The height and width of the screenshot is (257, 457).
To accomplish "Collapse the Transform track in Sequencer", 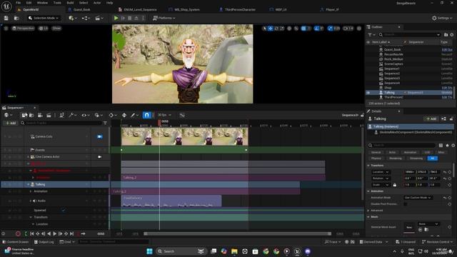I will coord(31,217).
